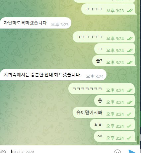
Task: Click the message input field
Action: [62, 152]
